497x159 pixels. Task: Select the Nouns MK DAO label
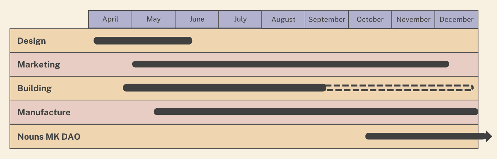tap(49, 137)
